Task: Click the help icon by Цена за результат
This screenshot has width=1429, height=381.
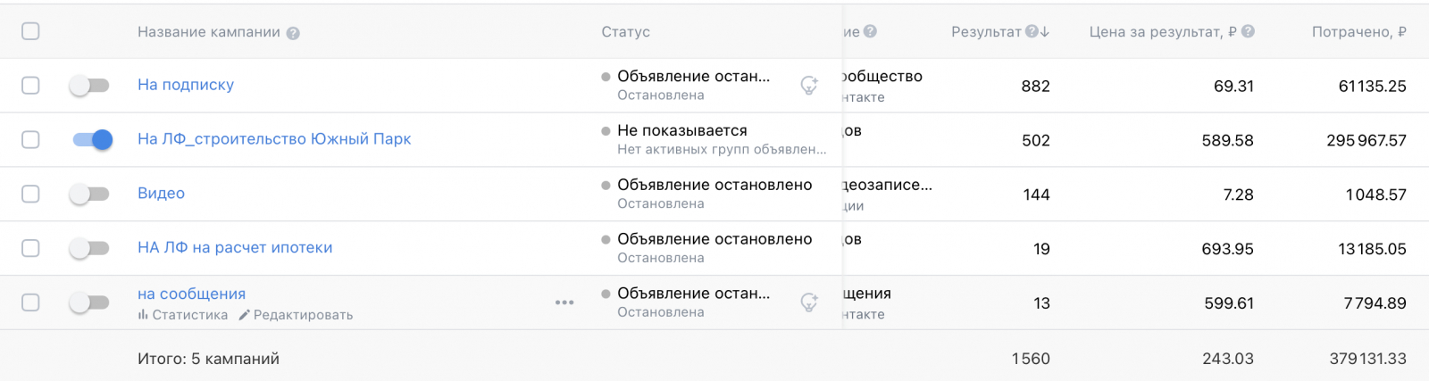Action: 1248,31
